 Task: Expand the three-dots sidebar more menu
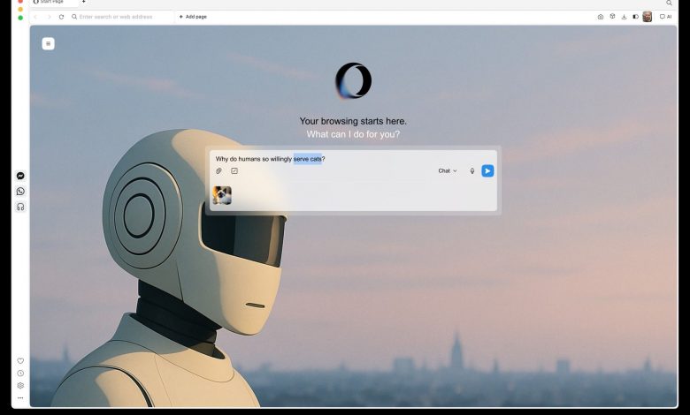click(20, 398)
